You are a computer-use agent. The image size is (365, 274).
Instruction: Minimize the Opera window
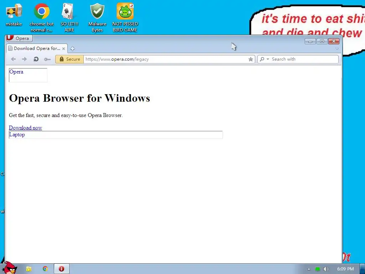[x=310, y=41]
